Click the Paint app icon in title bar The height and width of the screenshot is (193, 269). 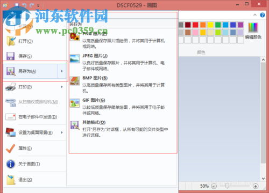click(5, 5)
